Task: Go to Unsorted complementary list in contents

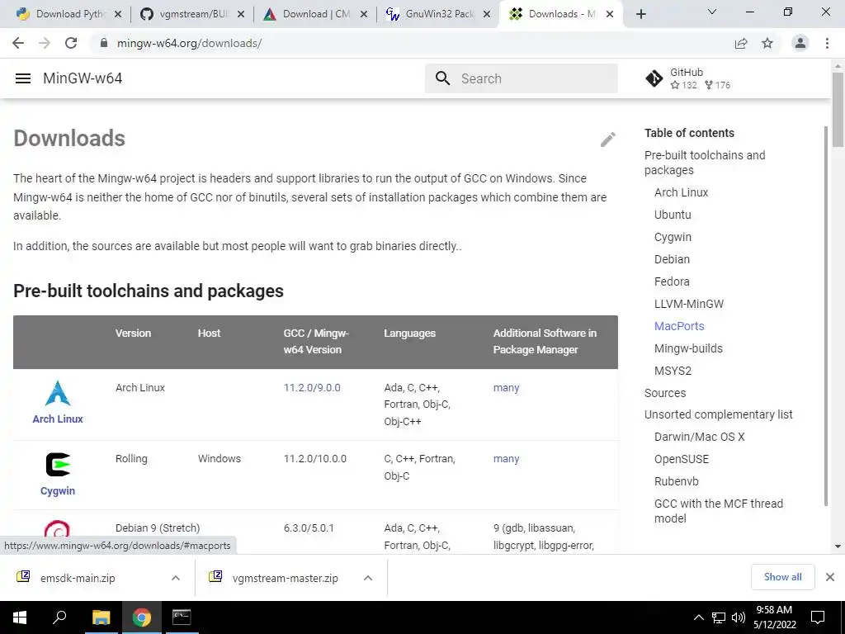Action: pos(719,414)
